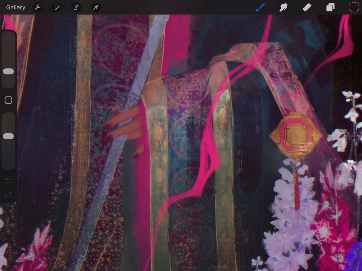Open the color picker circle
Screen dimensions: 362x271
pos(354,7)
